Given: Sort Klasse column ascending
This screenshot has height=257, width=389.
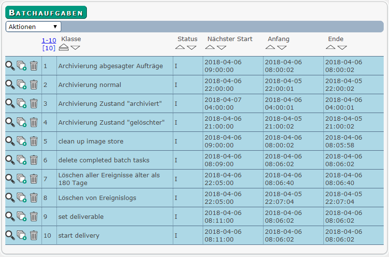Looking at the screenshot, I should point(64,47).
